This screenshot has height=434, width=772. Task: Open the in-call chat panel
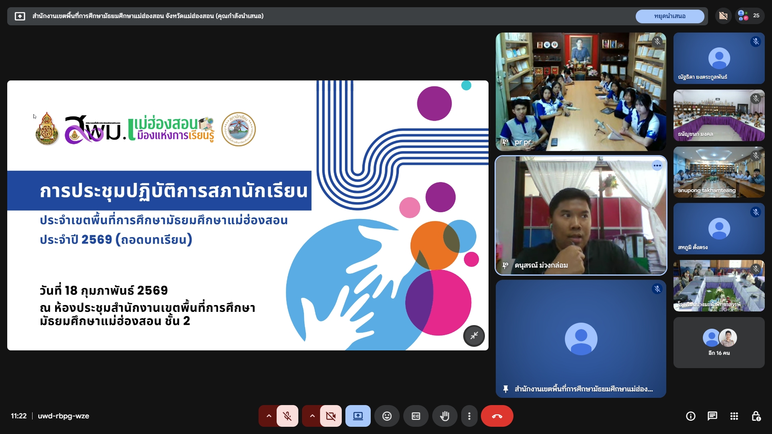click(712, 416)
